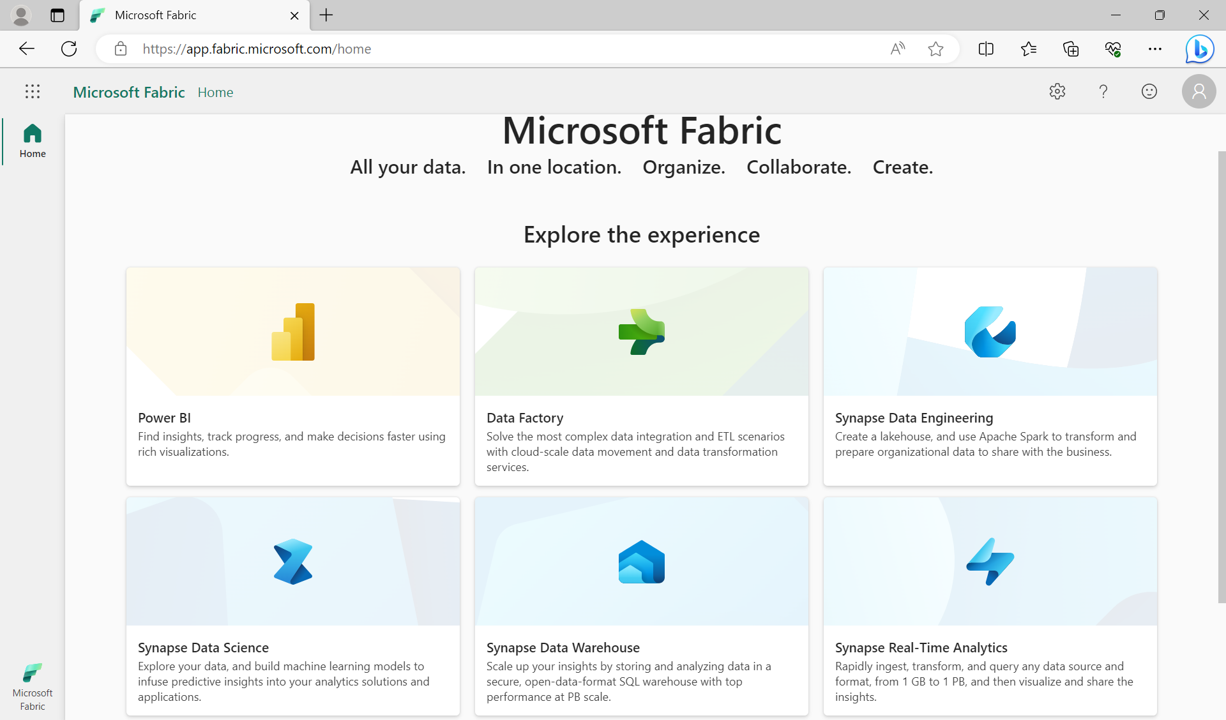Select Home in the left navigation rail

(32, 140)
